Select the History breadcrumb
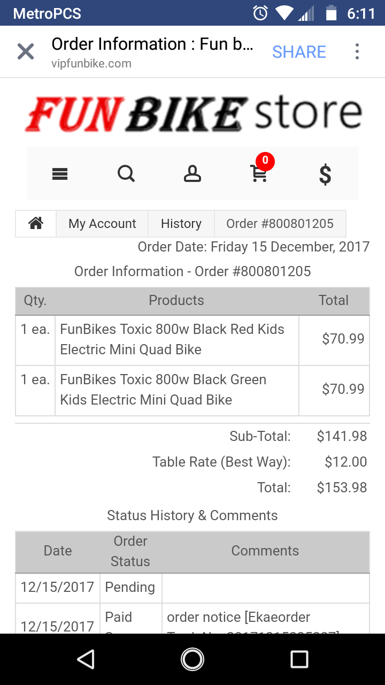 click(181, 223)
